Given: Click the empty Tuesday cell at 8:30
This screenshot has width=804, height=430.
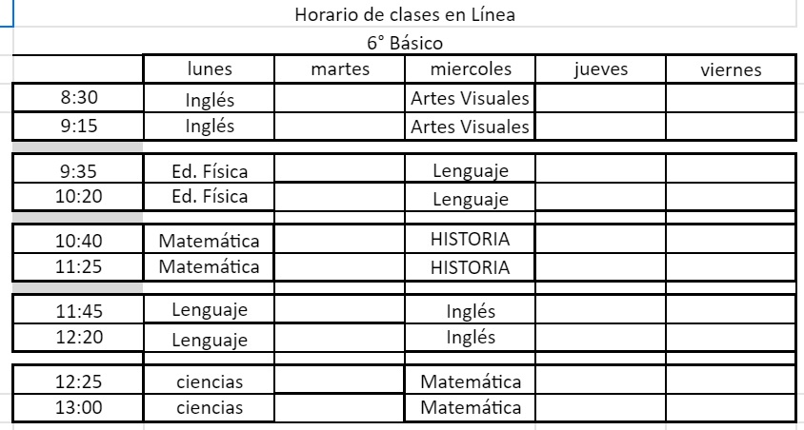Looking at the screenshot, I should click(340, 98).
